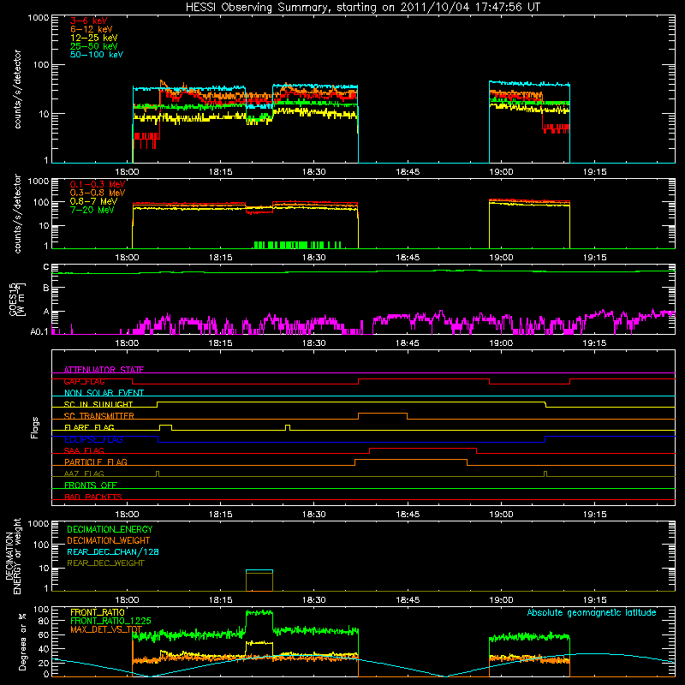The image size is (685, 685).
Task: Click the blue ECLIPSE_FLAG label
Action: (93, 439)
